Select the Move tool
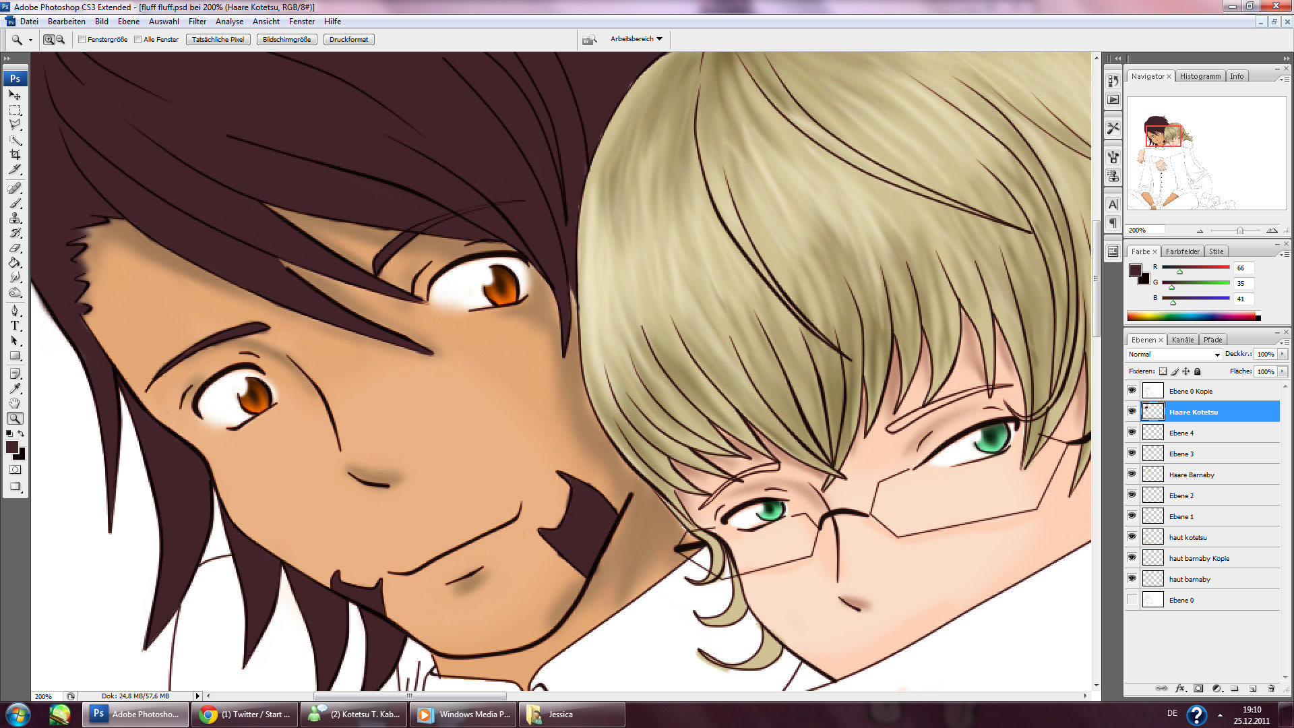The image size is (1294, 728). click(x=15, y=95)
